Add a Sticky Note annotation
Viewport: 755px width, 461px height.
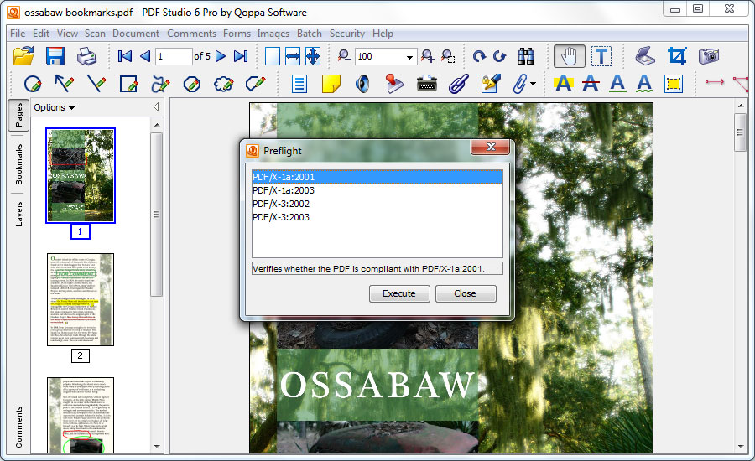pyautogui.click(x=331, y=84)
